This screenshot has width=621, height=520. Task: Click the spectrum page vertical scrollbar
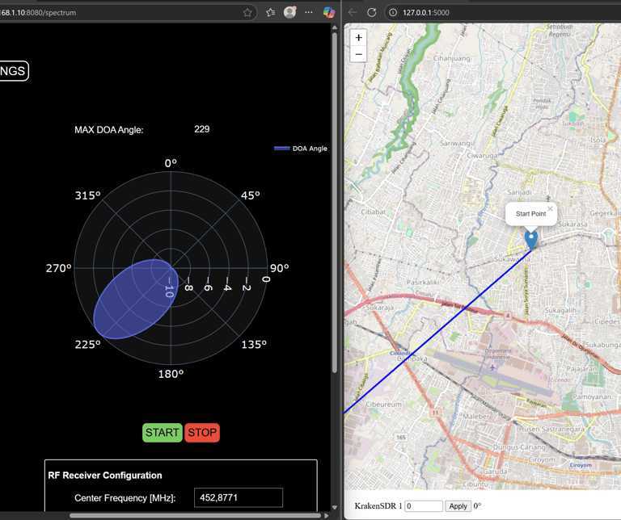click(335, 202)
